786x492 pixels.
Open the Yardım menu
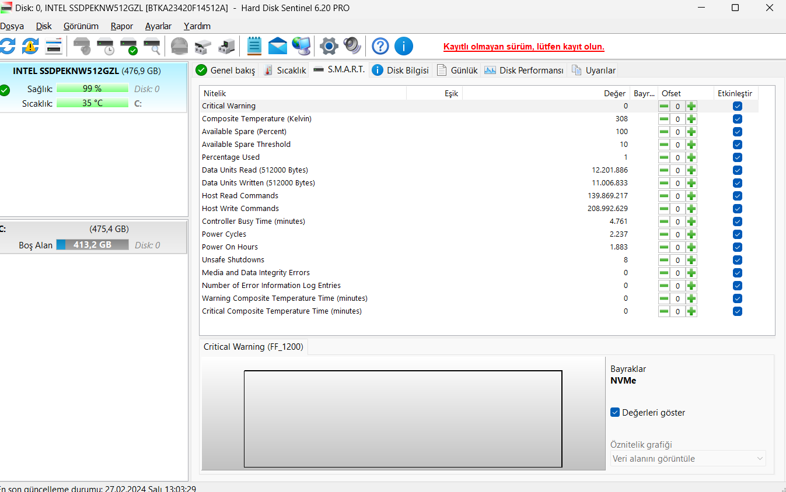tap(197, 26)
